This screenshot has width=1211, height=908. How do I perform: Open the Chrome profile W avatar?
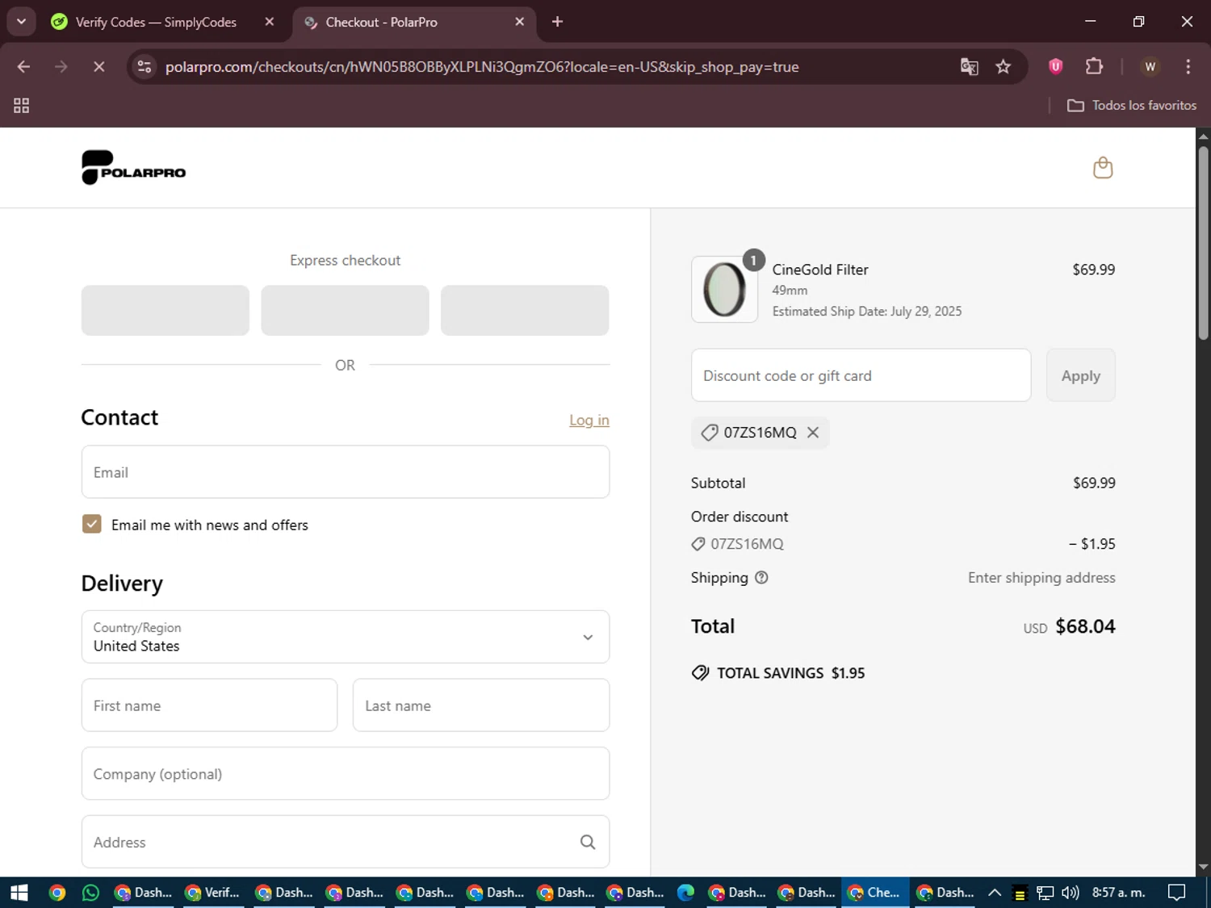1150,66
